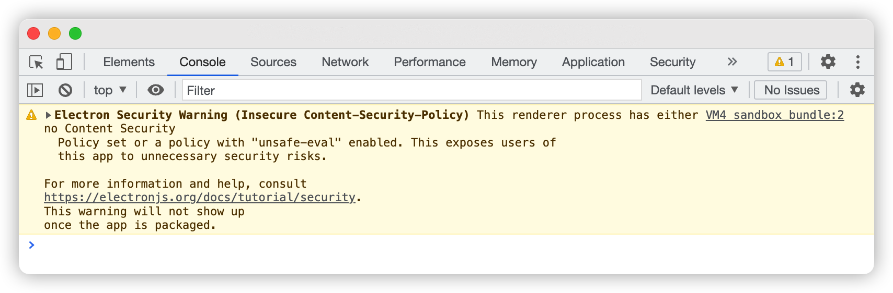This screenshot has height=293, width=893.
Task: Click the warning count badge
Action: tap(784, 62)
